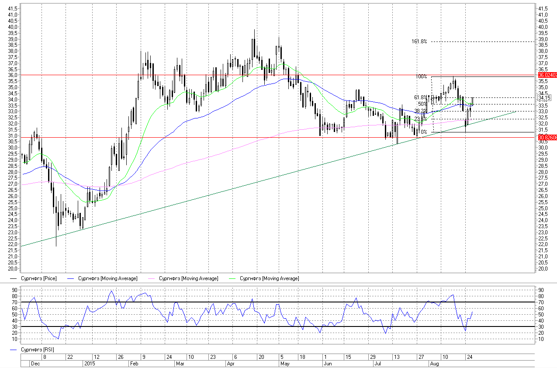The height and width of the screenshot is (368, 557).
Task: Select the 50% Fibonacci retracement label
Action: [422, 104]
